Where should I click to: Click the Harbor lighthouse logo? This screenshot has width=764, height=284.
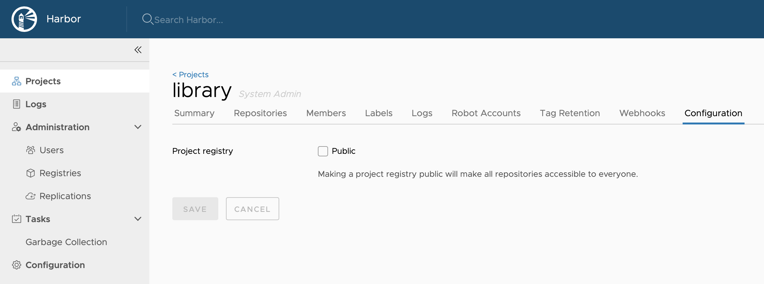24,19
